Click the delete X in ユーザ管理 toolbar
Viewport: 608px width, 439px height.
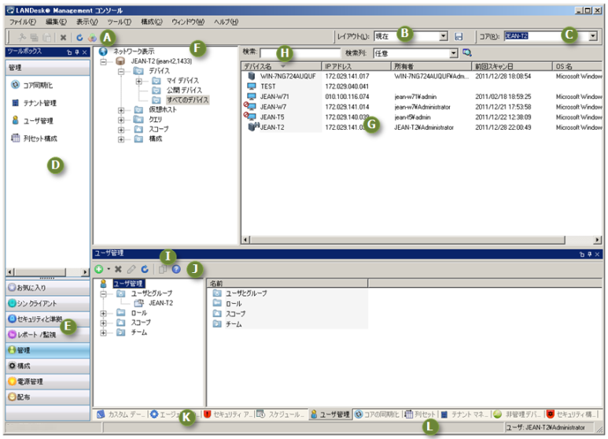pos(118,269)
